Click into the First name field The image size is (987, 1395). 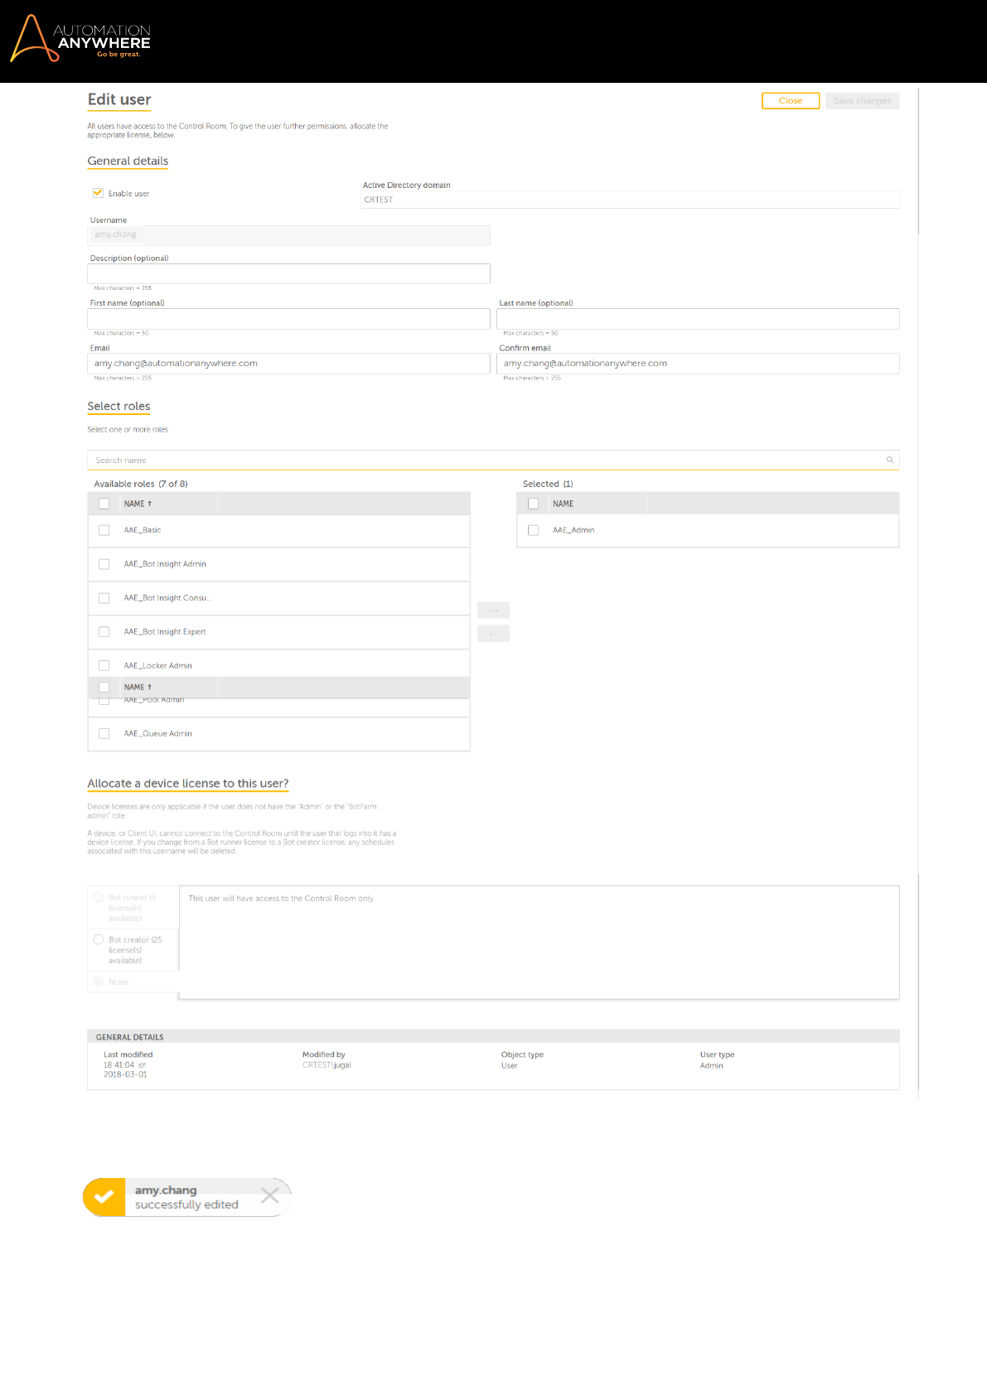[x=288, y=319]
